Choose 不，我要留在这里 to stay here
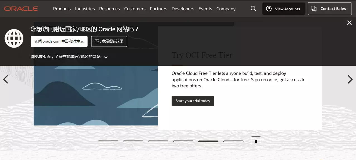Screen dimensions: 356x160 (x=109, y=41)
